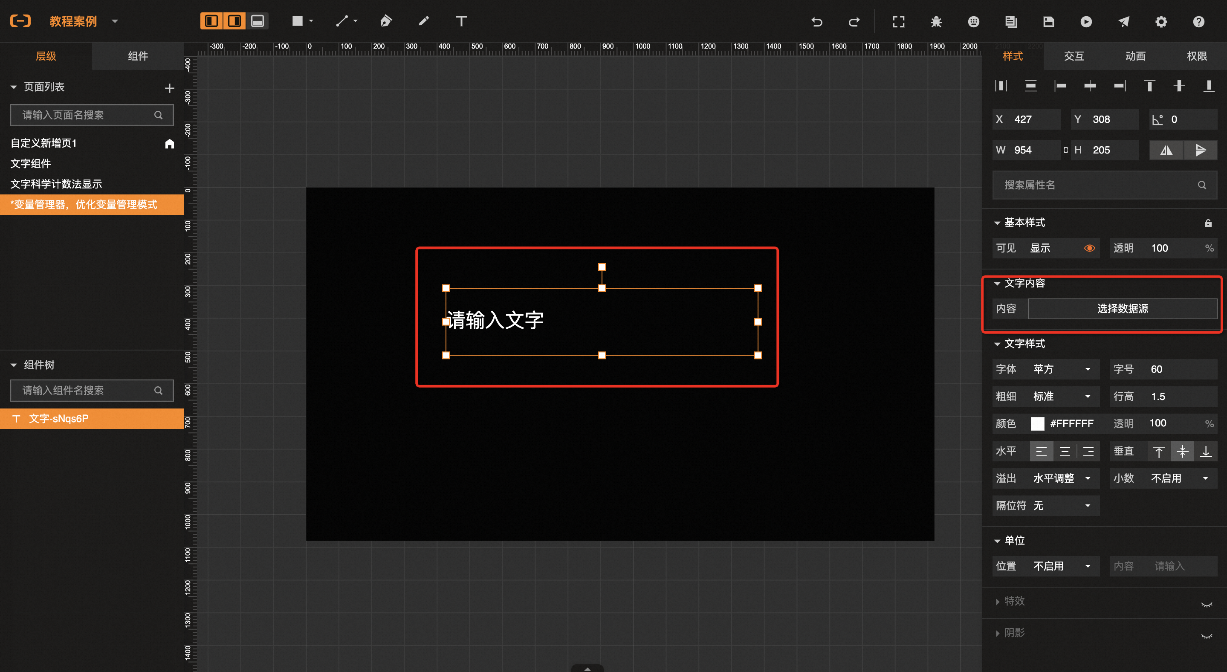Screen dimensions: 1227x672
Task: Click the 选择数据源 button
Action: [x=1122, y=309]
